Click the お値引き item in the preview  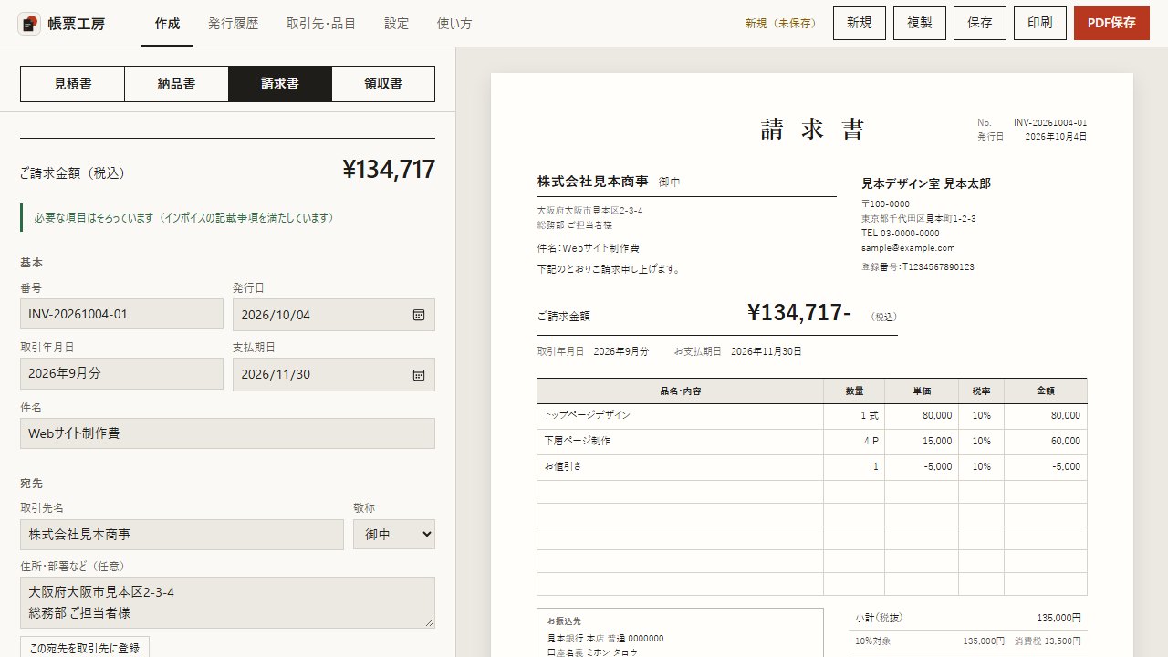click(x=562, y=466)
